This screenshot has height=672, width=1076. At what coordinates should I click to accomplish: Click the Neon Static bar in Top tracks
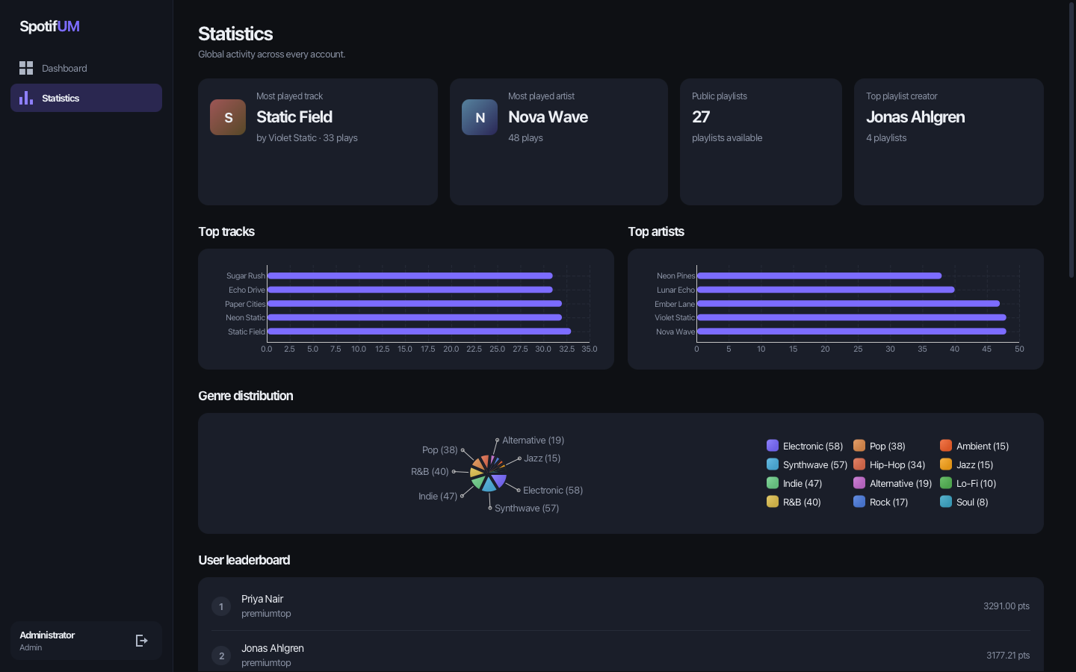click(x=414, y=317)
